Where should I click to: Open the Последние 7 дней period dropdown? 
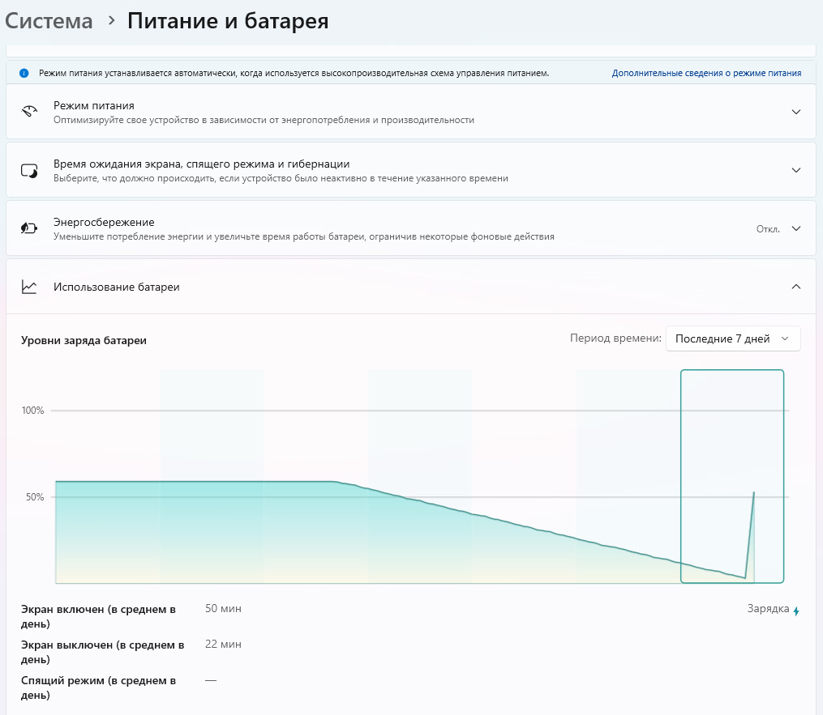(732, 338)
